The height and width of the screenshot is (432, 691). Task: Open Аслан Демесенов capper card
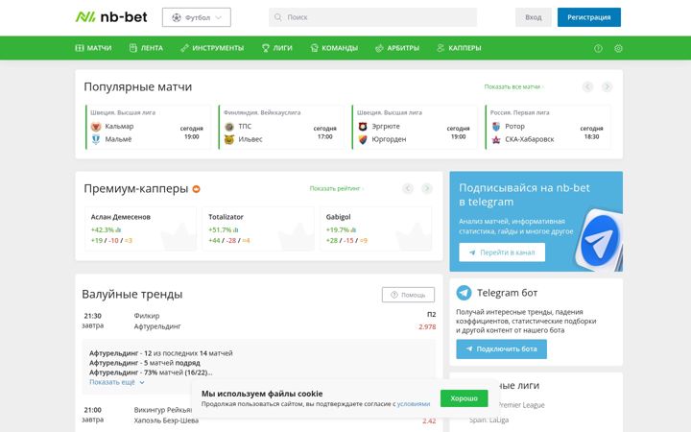point(140,228)
